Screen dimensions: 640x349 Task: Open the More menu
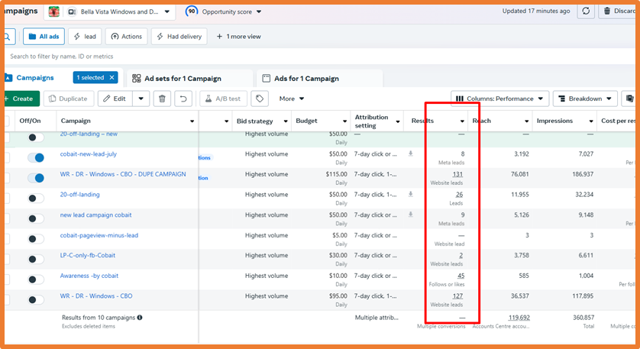point(292,99)
